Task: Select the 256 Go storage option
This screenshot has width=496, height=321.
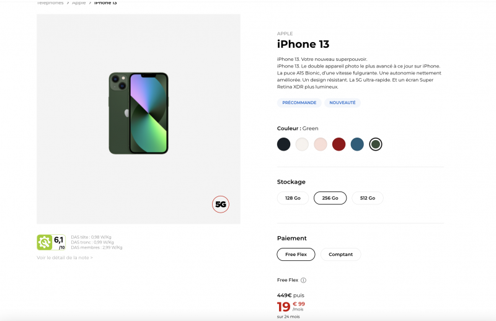Action: click(x=330, y=198)
